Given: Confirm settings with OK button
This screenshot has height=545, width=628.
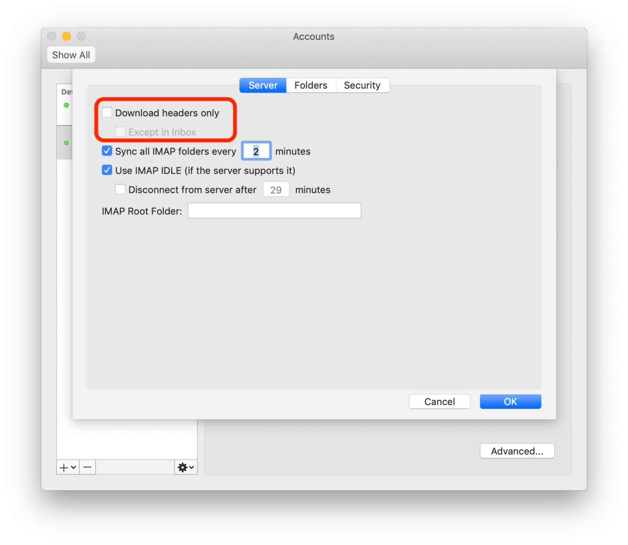Looking at the screenshot, I should (x=510, y=401).
